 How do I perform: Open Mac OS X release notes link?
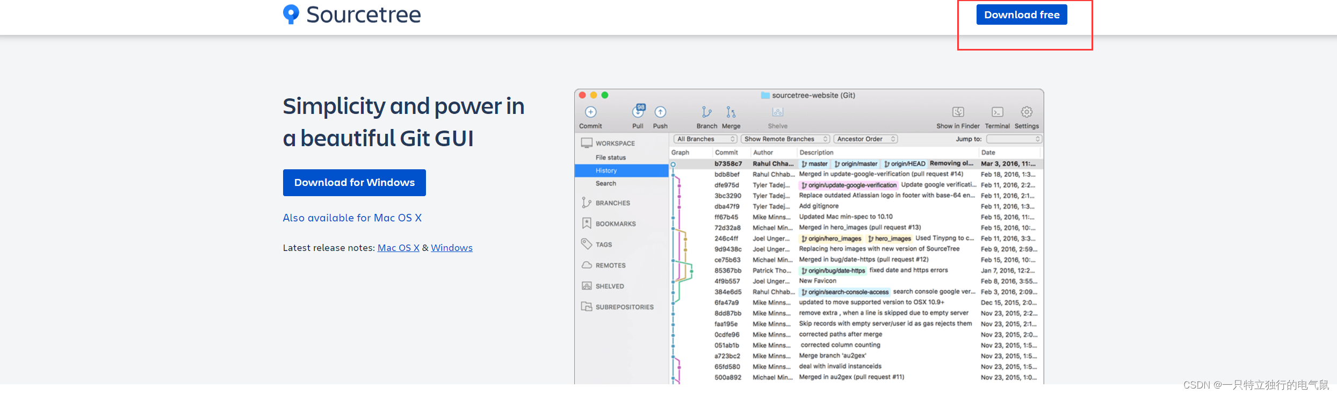click(x=399, y=248)
